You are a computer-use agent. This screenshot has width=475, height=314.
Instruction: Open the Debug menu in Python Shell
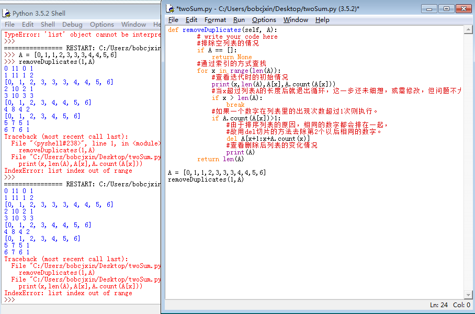72,25
